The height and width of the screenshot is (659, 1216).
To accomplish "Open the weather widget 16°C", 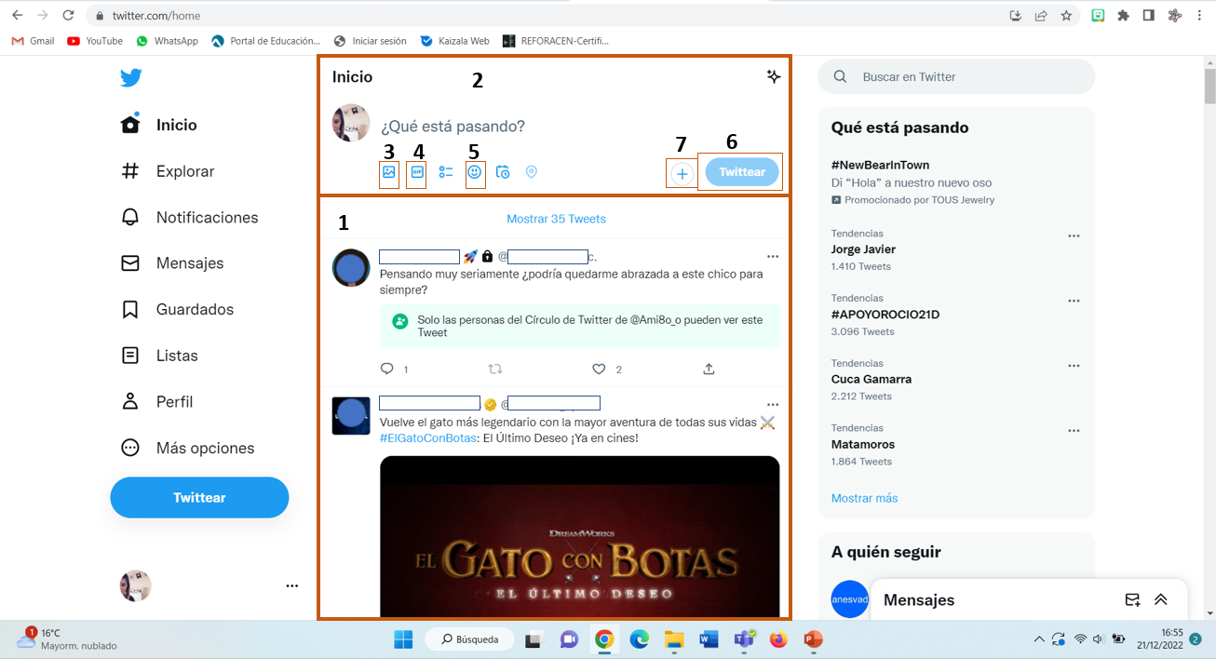I will click(65, 639).
